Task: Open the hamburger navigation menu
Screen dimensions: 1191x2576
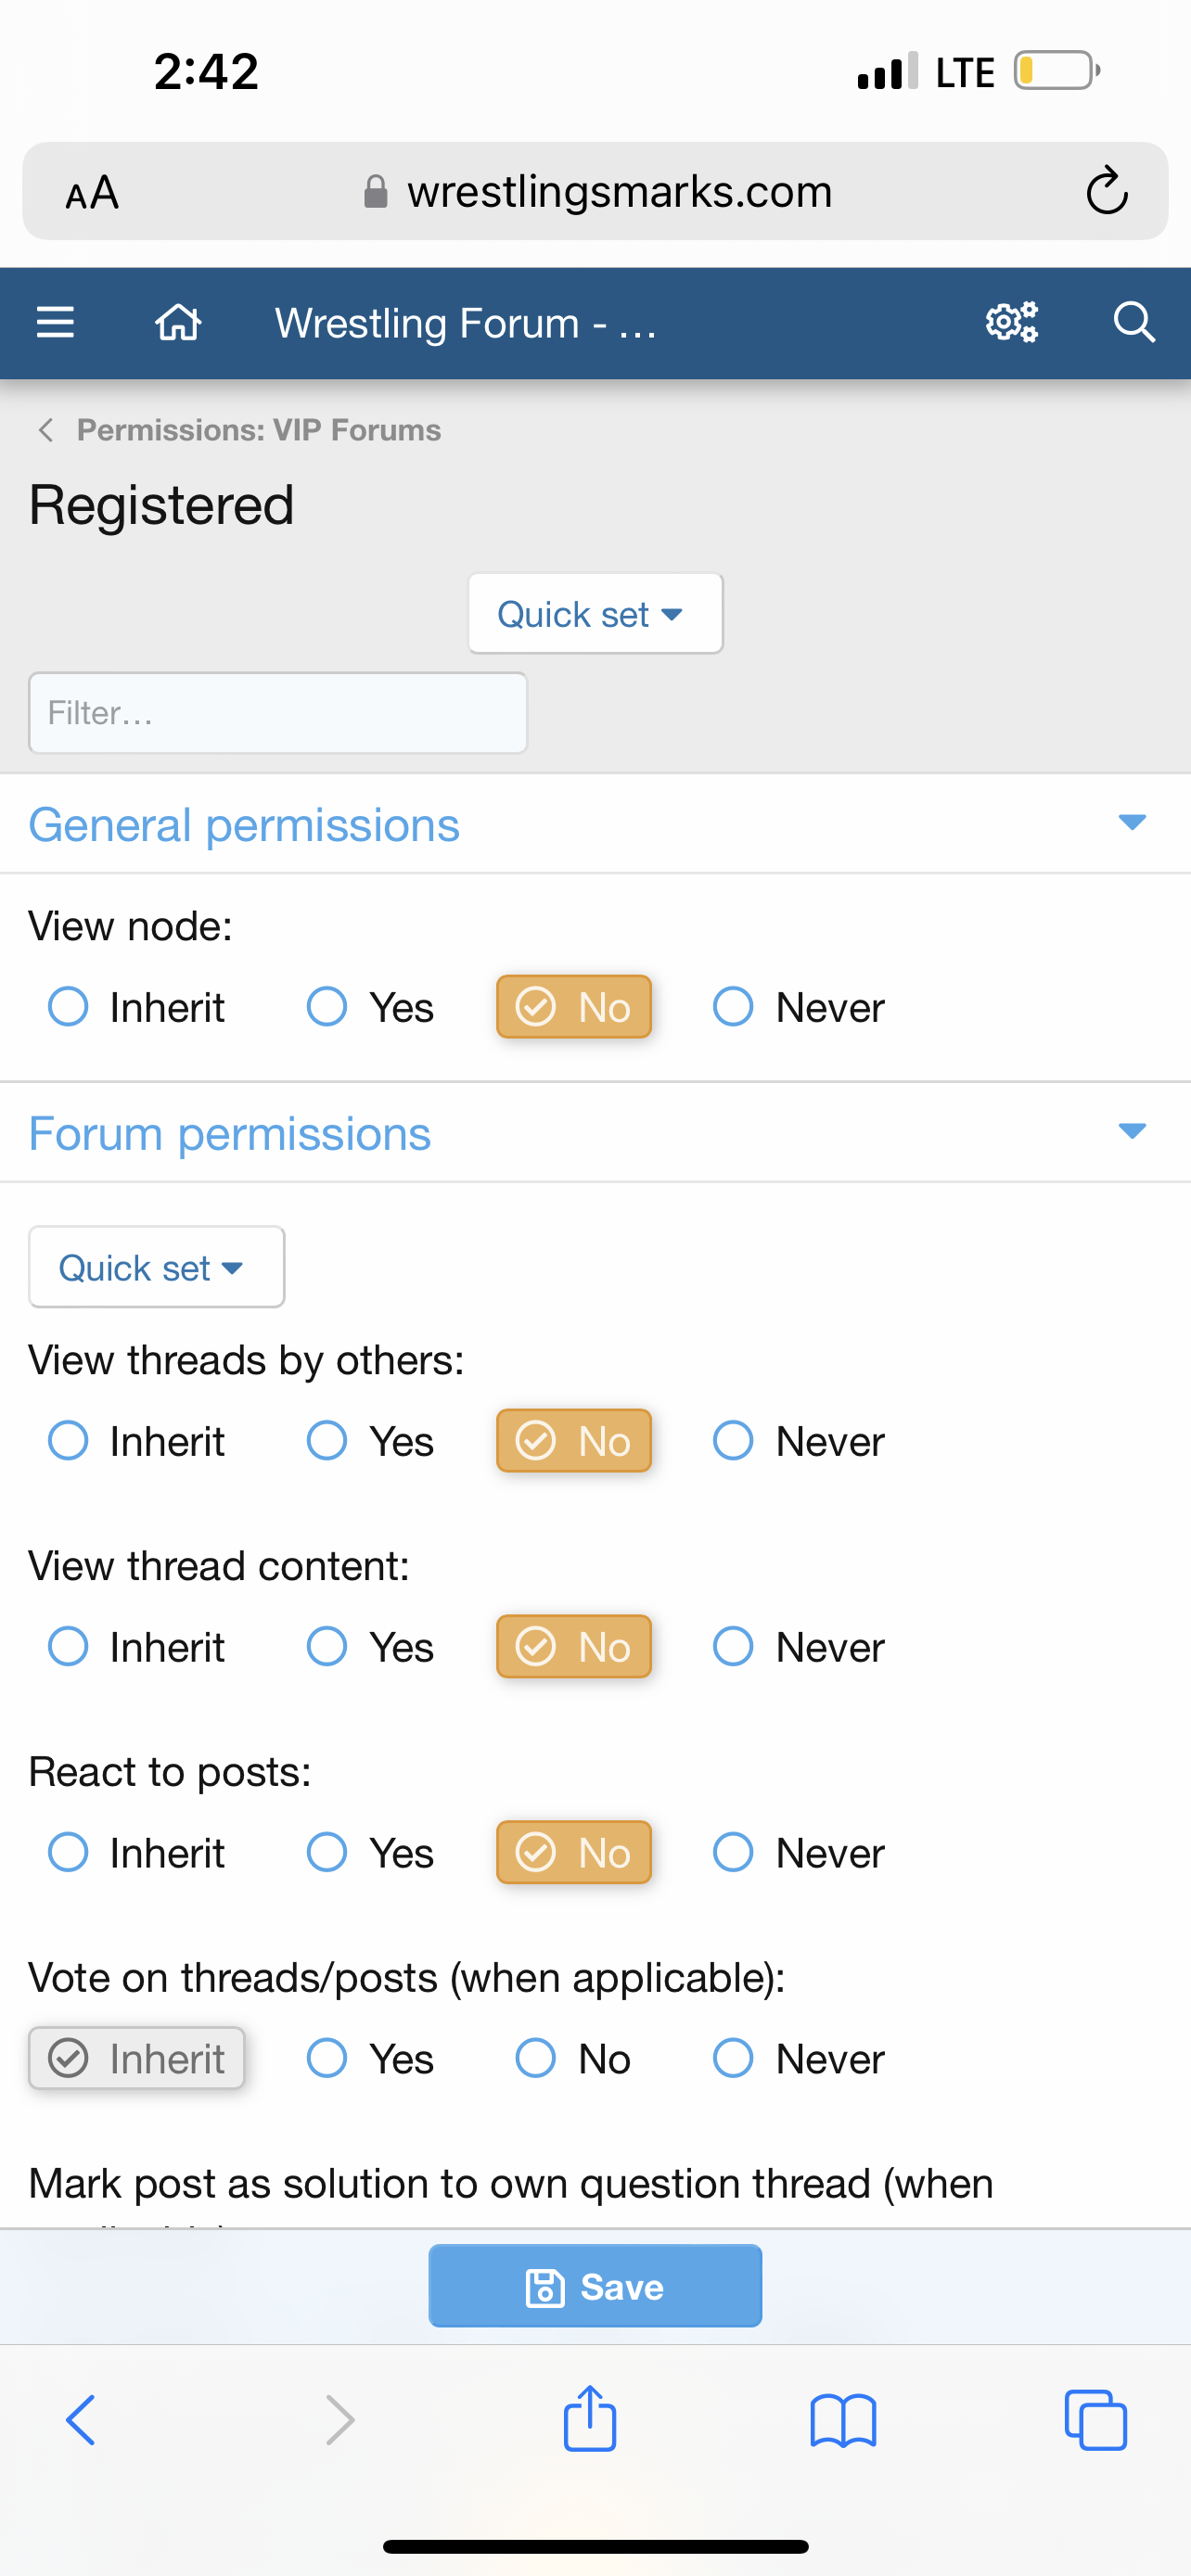Action: tap(55, 323)
